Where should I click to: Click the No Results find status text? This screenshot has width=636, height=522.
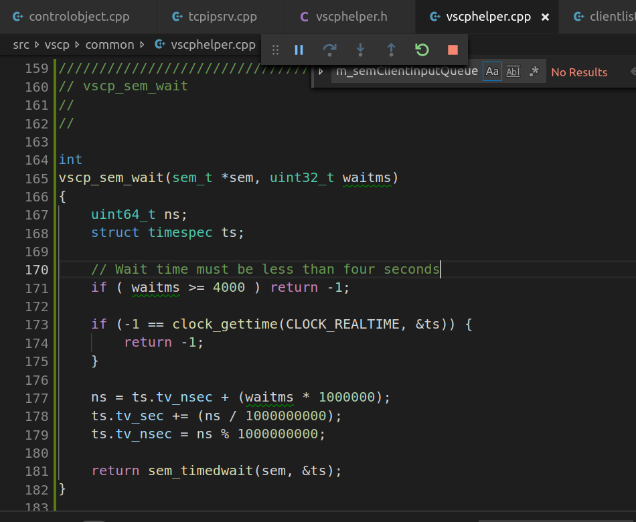579,72
